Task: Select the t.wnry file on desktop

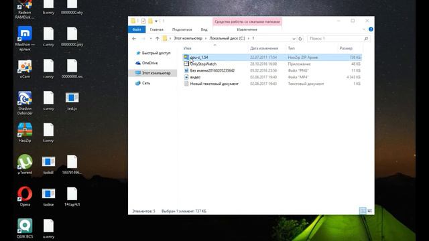Action: [x=48, y=133]
